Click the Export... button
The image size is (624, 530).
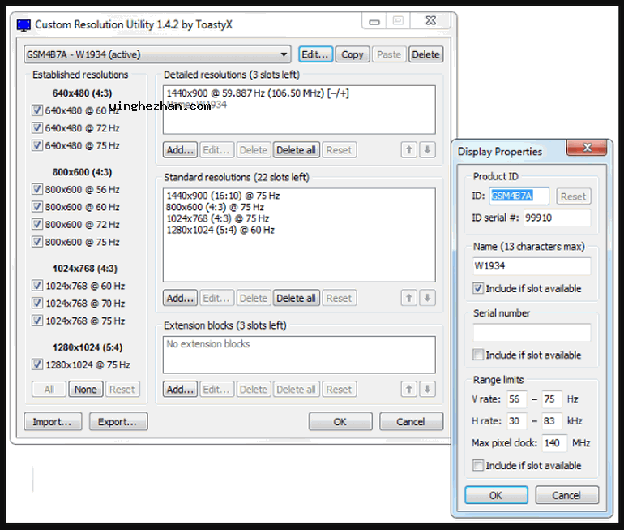pyautogui.click(x=118, y=421)
